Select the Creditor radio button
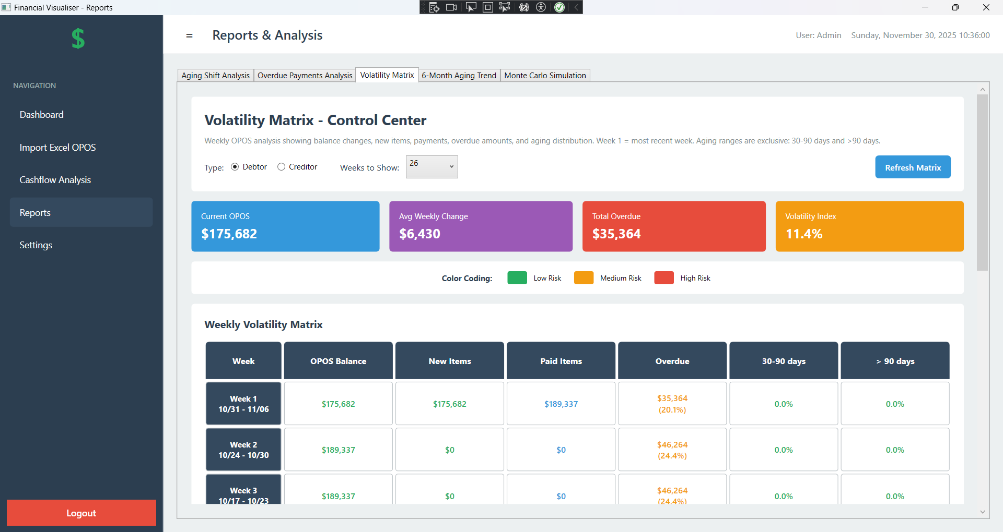Image resolution: width=1003 pixels, height=532 pixels. pos(281,167)
